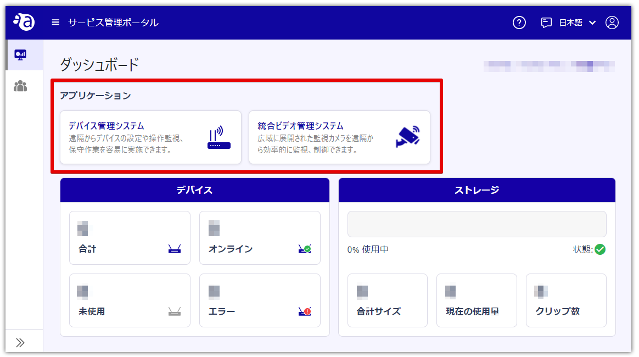Viewport: 639px width, 357px height.
Task: Click the アプリケーション section heading
Action: pos(96,96)
